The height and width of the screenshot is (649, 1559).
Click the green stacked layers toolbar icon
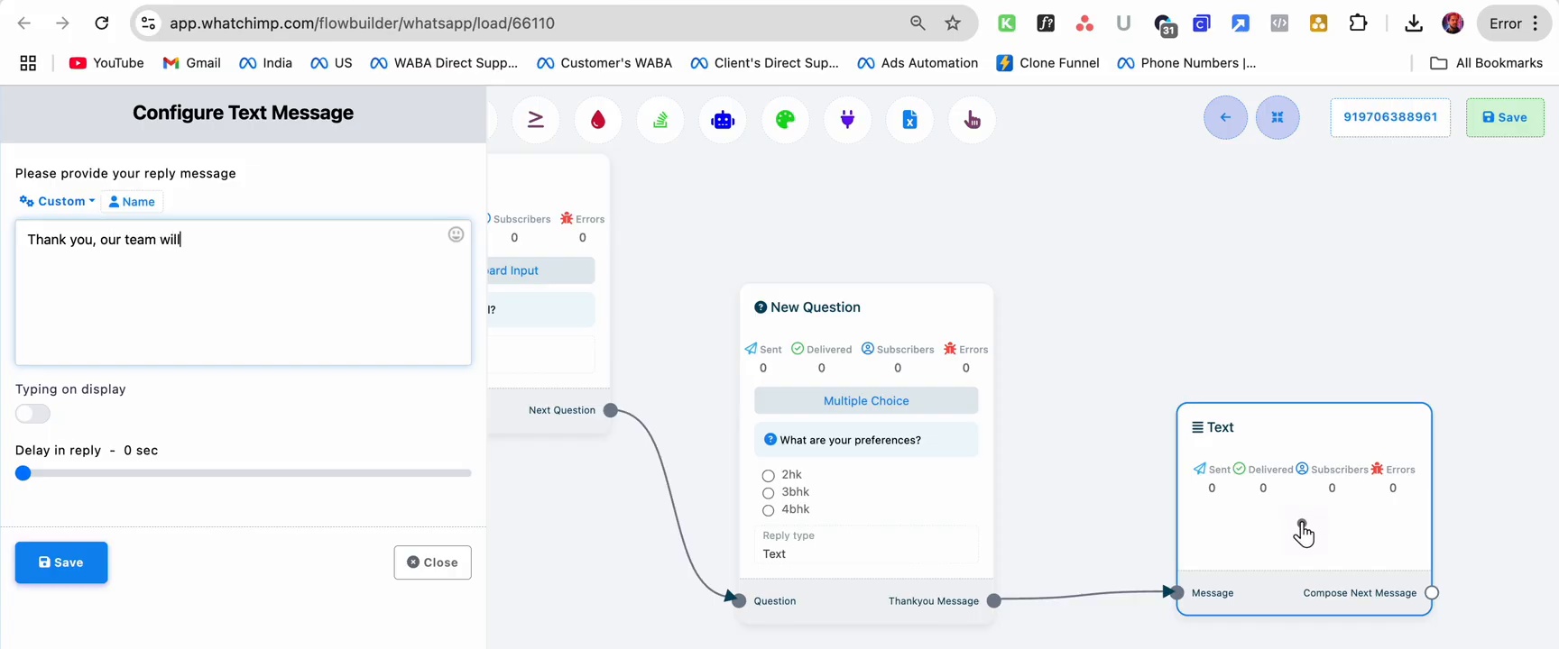point(660,120)
